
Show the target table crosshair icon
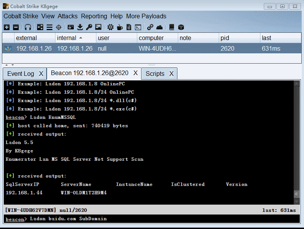[x=59, y=27]
